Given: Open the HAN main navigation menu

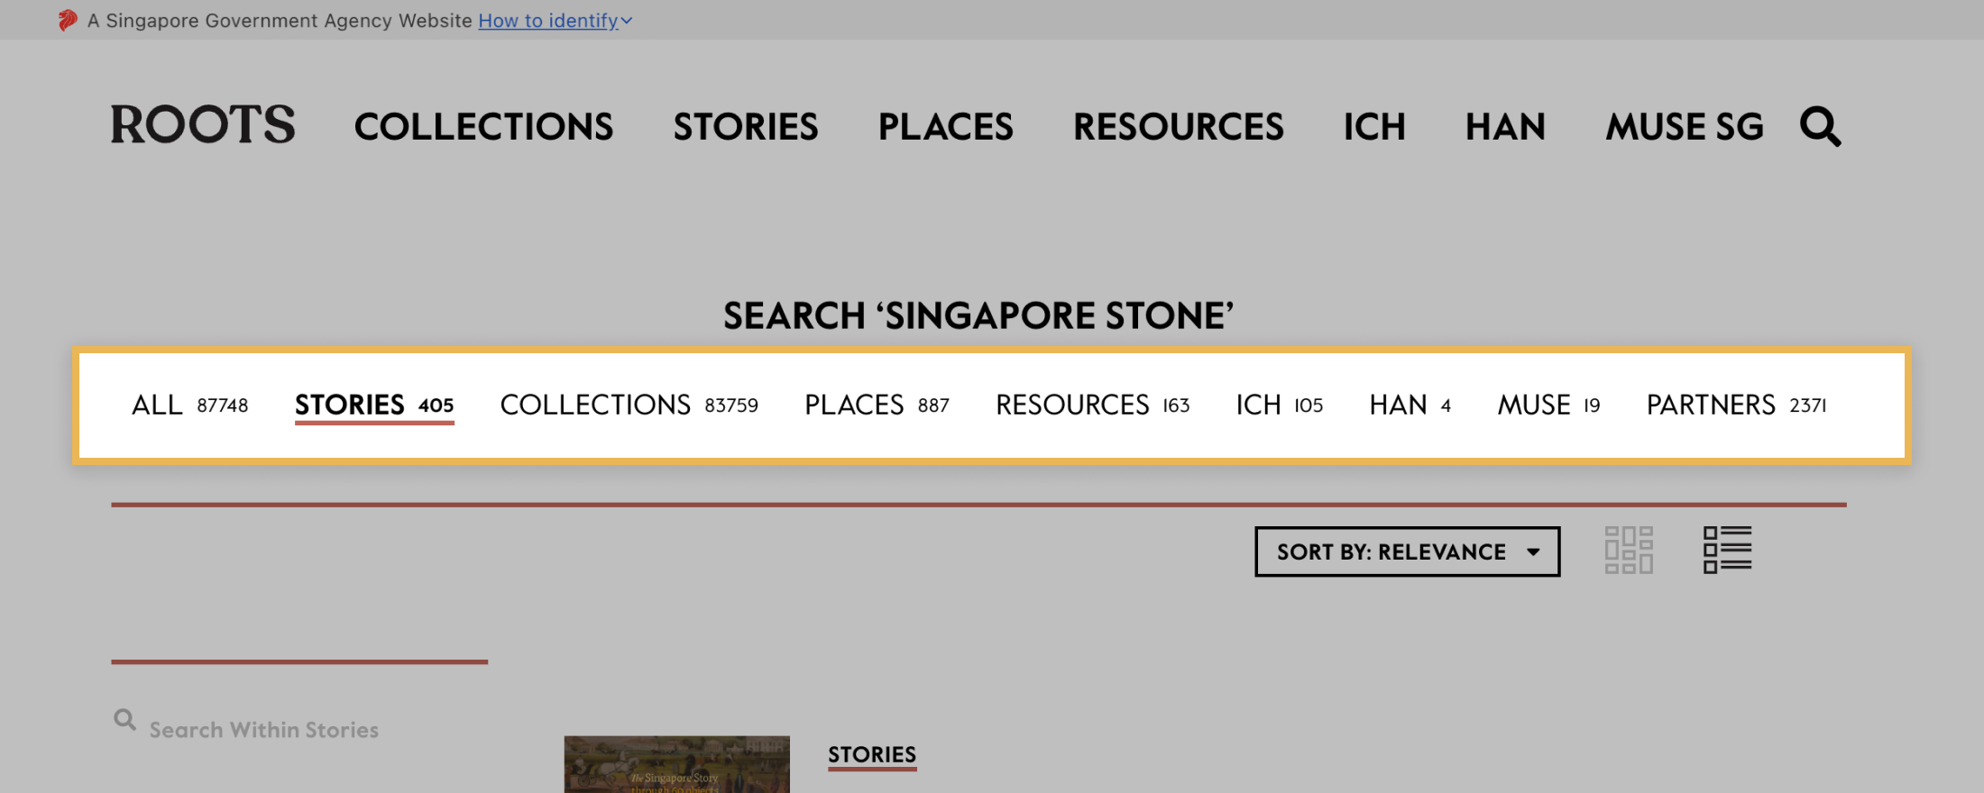Looking at the screenshot, I should click(x=1505, y=126).
